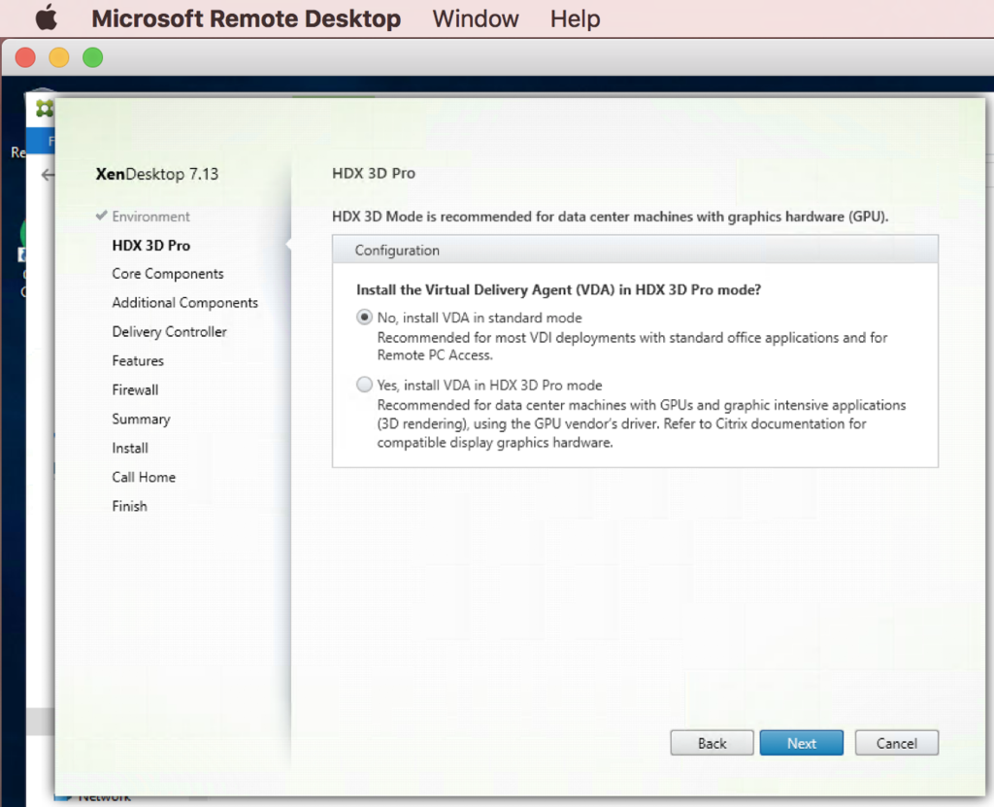Viewport: 994px width, 807px height.
Task: Select the Core Components step
Action: click(x=168, y=274)
